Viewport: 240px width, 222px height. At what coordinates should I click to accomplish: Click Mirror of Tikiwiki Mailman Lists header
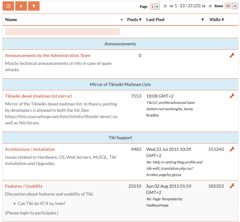click(120, 84)
